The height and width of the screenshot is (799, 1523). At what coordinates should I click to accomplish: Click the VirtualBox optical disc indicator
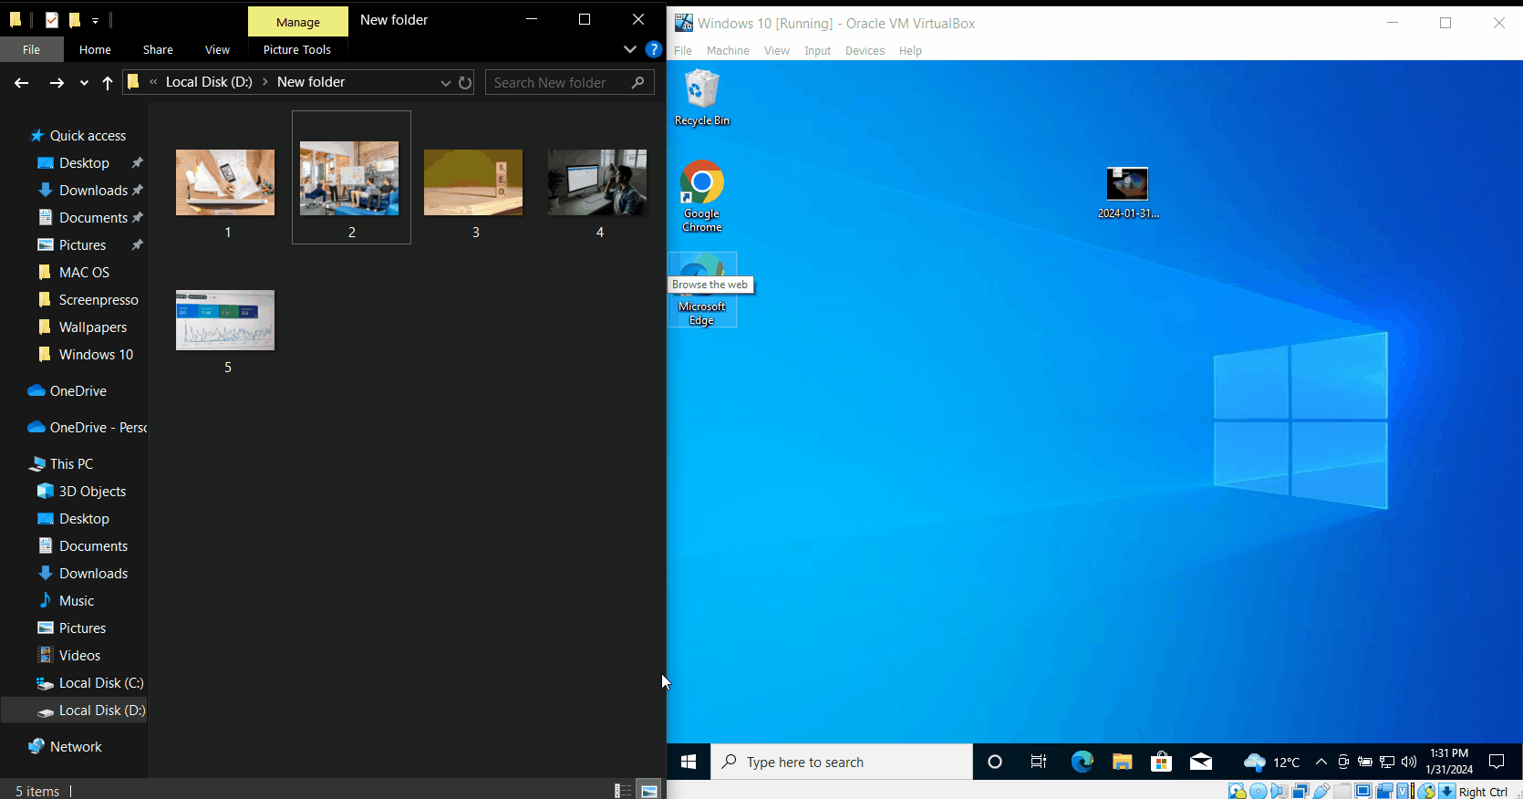(x=1258, y=791)
